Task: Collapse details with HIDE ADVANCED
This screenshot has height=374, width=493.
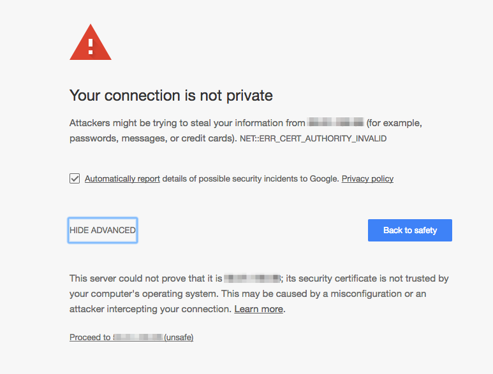Action: tap(103, 230)
